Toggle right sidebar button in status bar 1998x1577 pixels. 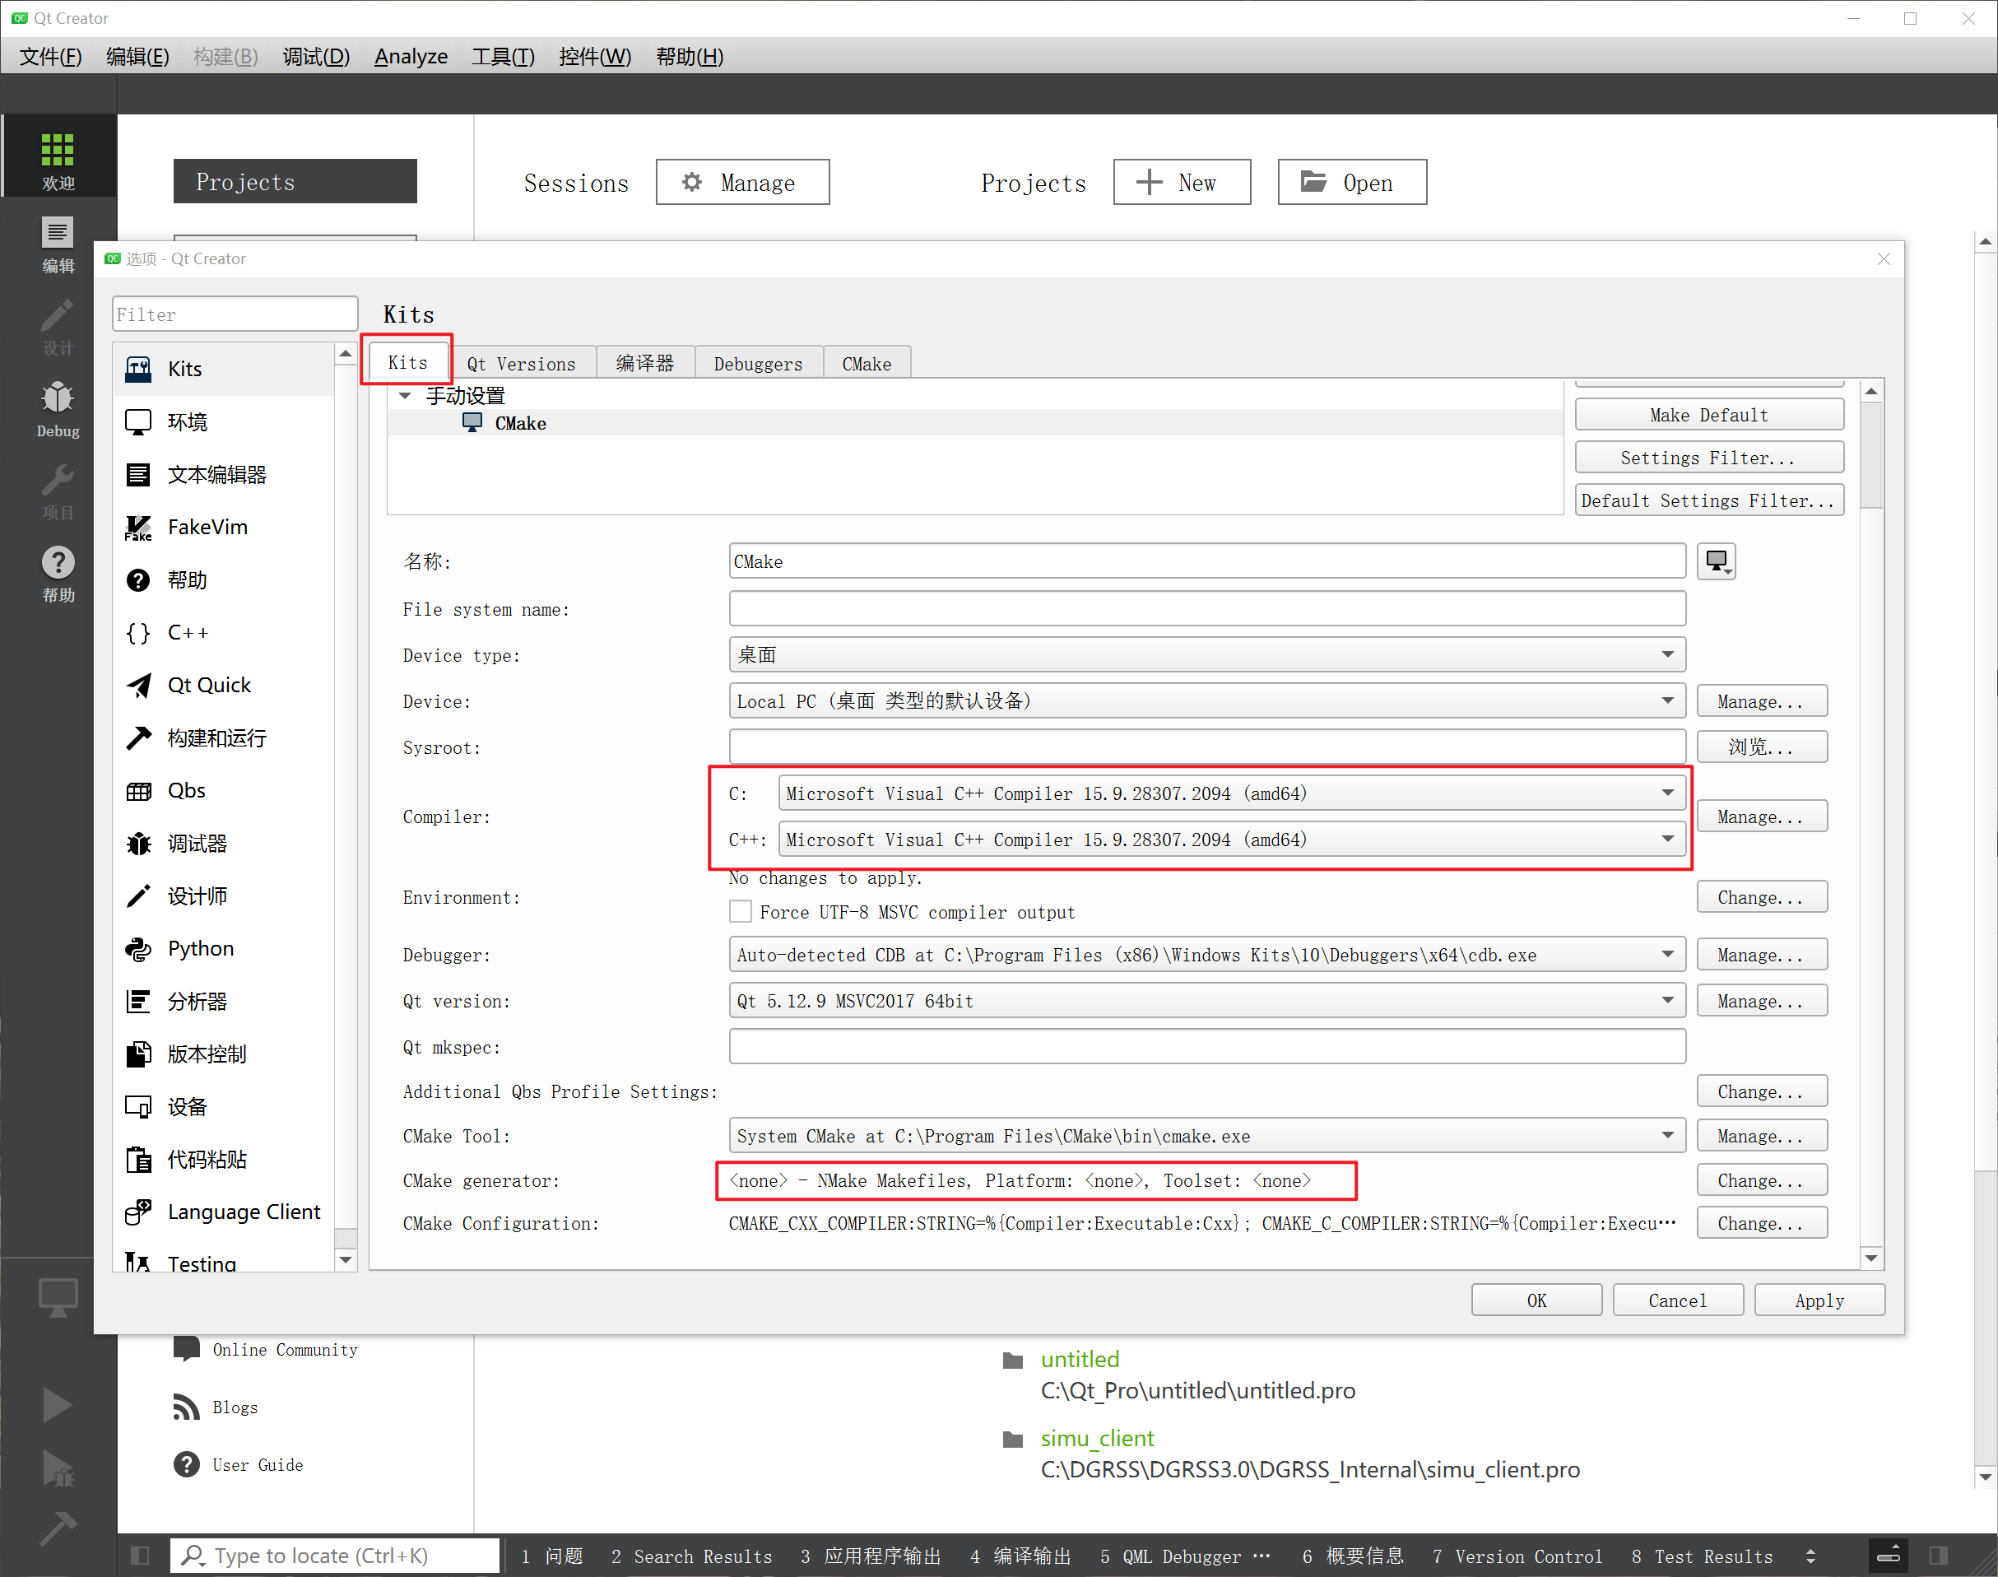[1938, 1556]
